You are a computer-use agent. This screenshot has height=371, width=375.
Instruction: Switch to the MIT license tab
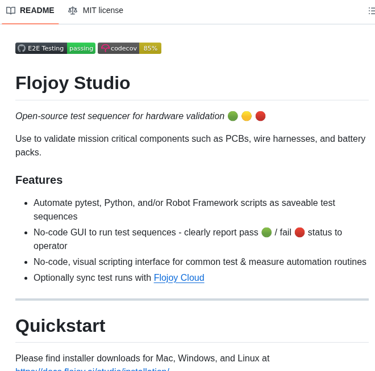tap(95, 11)
